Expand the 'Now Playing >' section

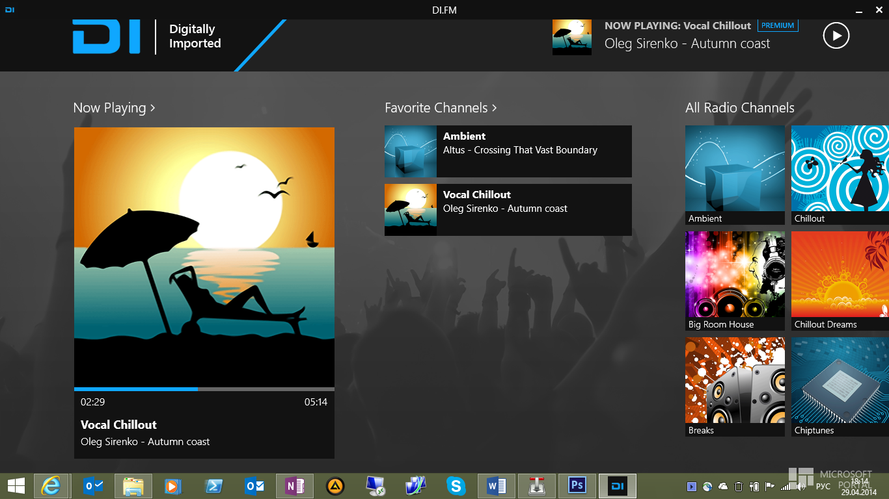[114, 108]
